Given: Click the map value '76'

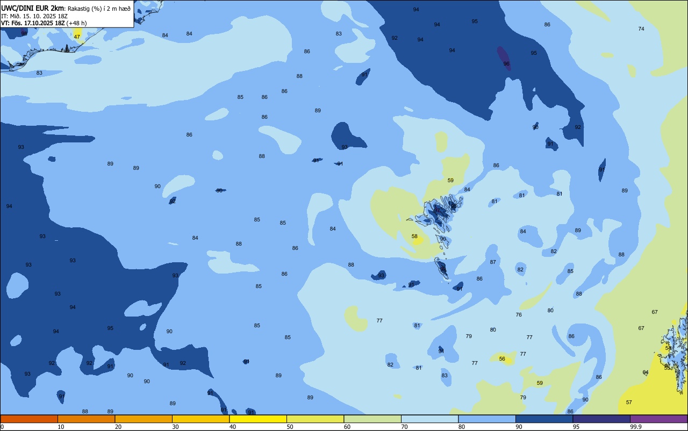Looking at the screenshot, I should point(519,315).
